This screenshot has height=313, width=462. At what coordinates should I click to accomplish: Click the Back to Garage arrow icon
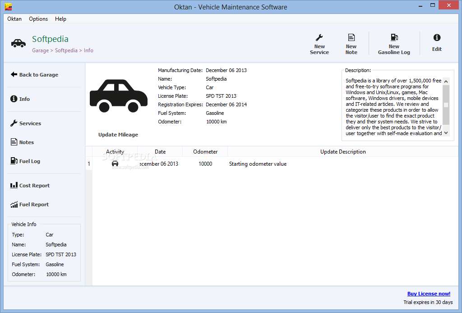click(14, 74)
